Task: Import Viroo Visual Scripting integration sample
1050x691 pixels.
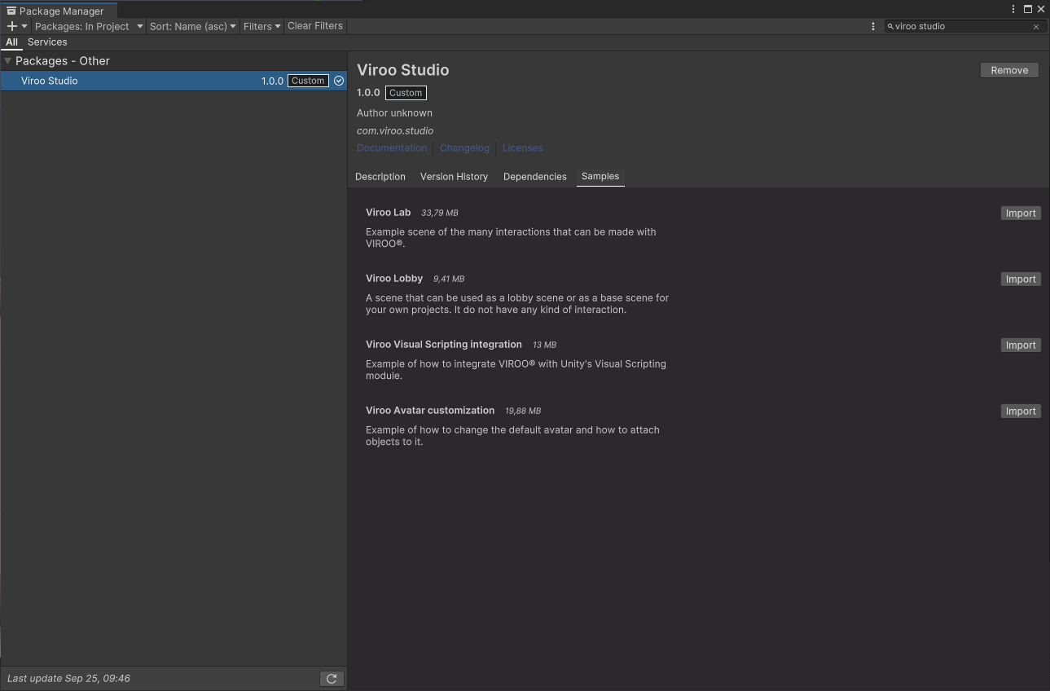Action: click(1021, 345)
